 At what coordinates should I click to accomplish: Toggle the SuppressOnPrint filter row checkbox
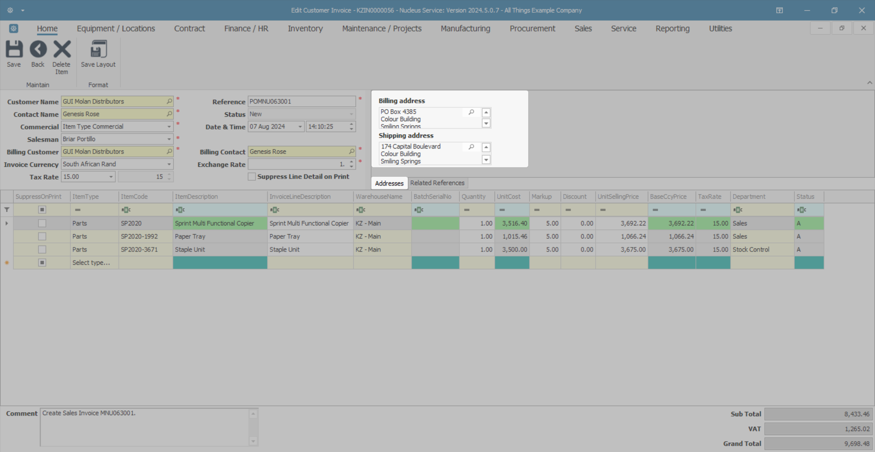[42, 210]
